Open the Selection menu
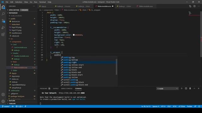Screen dimensions: 202x113 coord(19,2)
